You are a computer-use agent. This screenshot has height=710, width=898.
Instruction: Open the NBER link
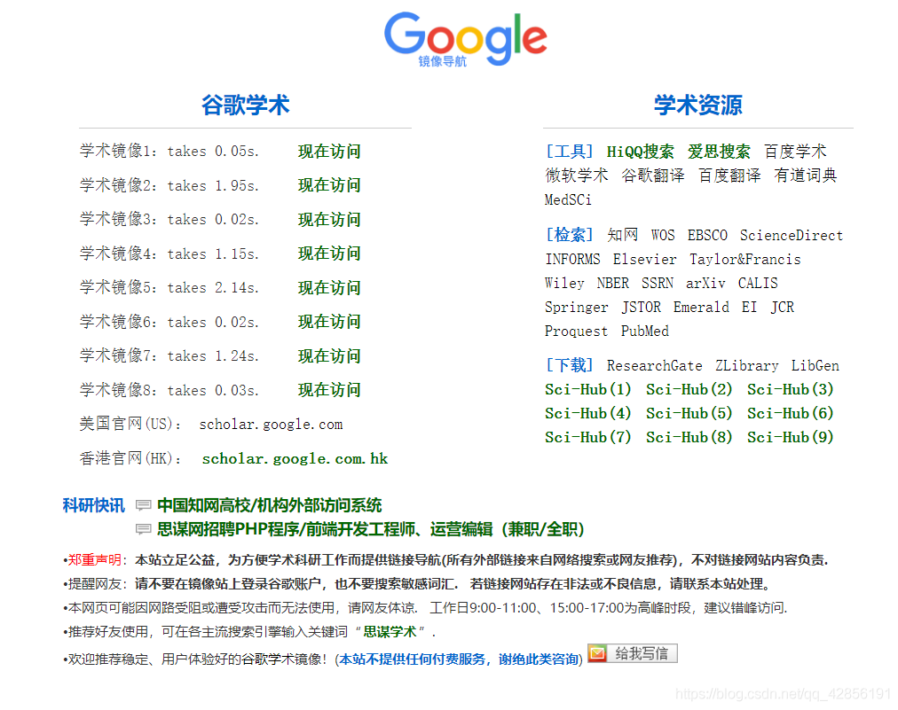613,283
